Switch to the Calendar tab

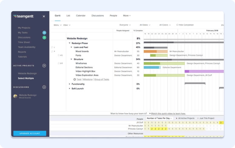pyautogui.click(x=81, y=16)
